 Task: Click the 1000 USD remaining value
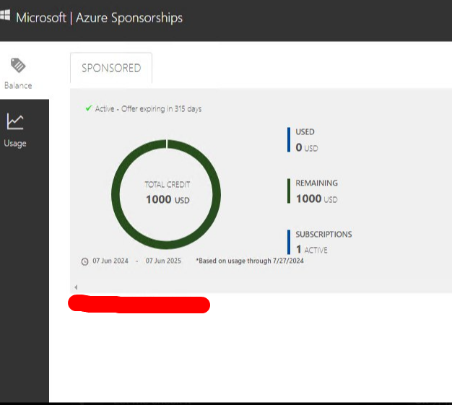(x=316, y=199)
